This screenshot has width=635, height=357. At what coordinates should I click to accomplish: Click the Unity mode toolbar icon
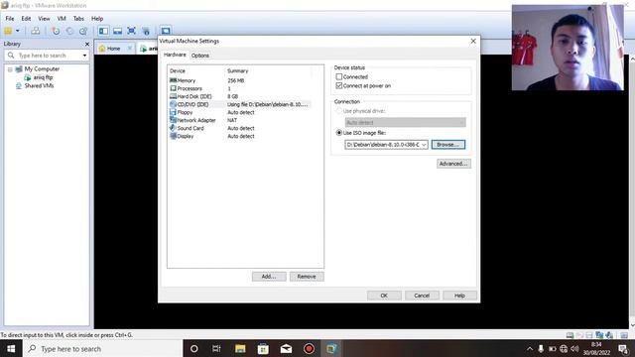(x=146, y=31)
